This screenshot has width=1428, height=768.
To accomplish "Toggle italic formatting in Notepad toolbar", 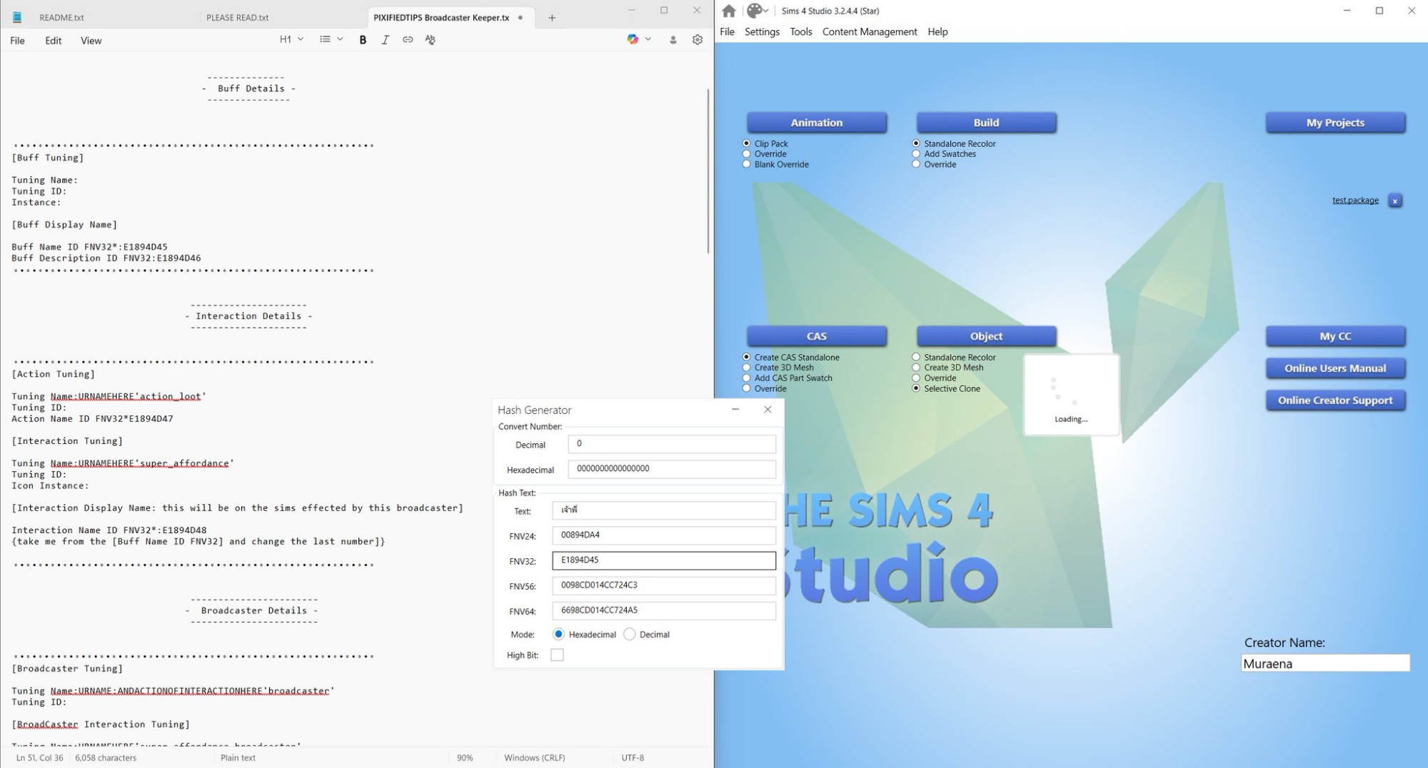I will coord(385,40).
